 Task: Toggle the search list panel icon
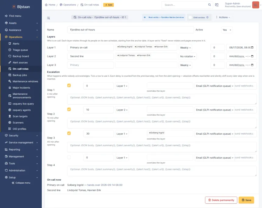48,18
